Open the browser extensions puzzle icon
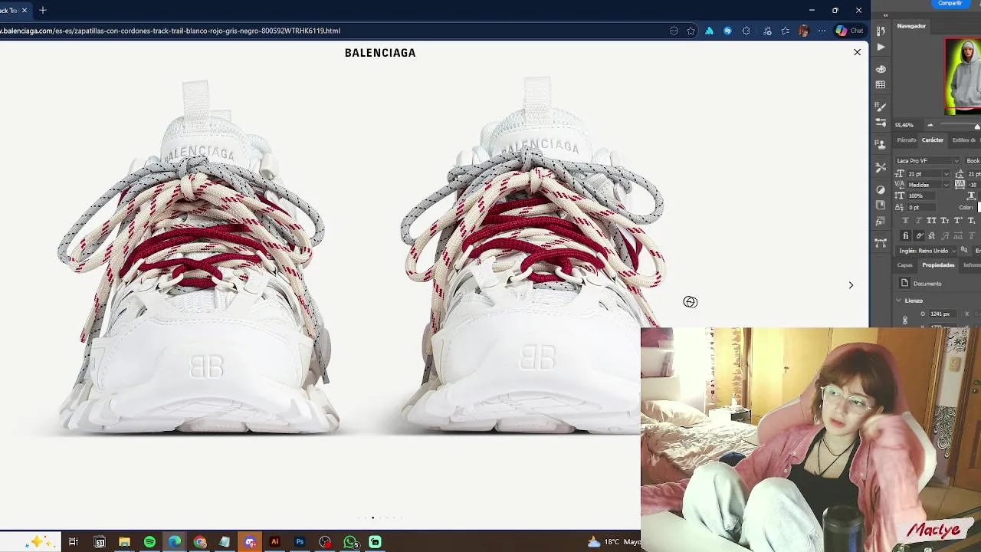The width and height of the screenshot is (981, 552). (746, 31)
